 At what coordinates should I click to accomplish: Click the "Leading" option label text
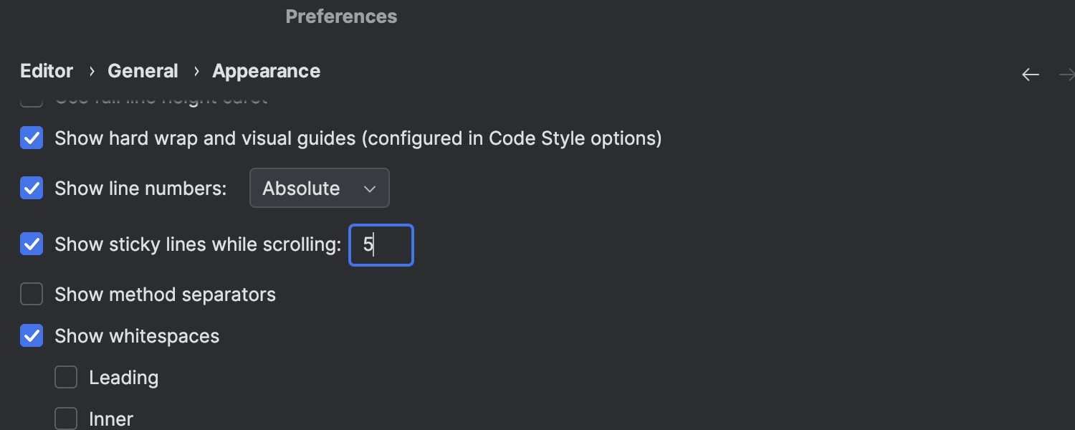coord(123,378)
